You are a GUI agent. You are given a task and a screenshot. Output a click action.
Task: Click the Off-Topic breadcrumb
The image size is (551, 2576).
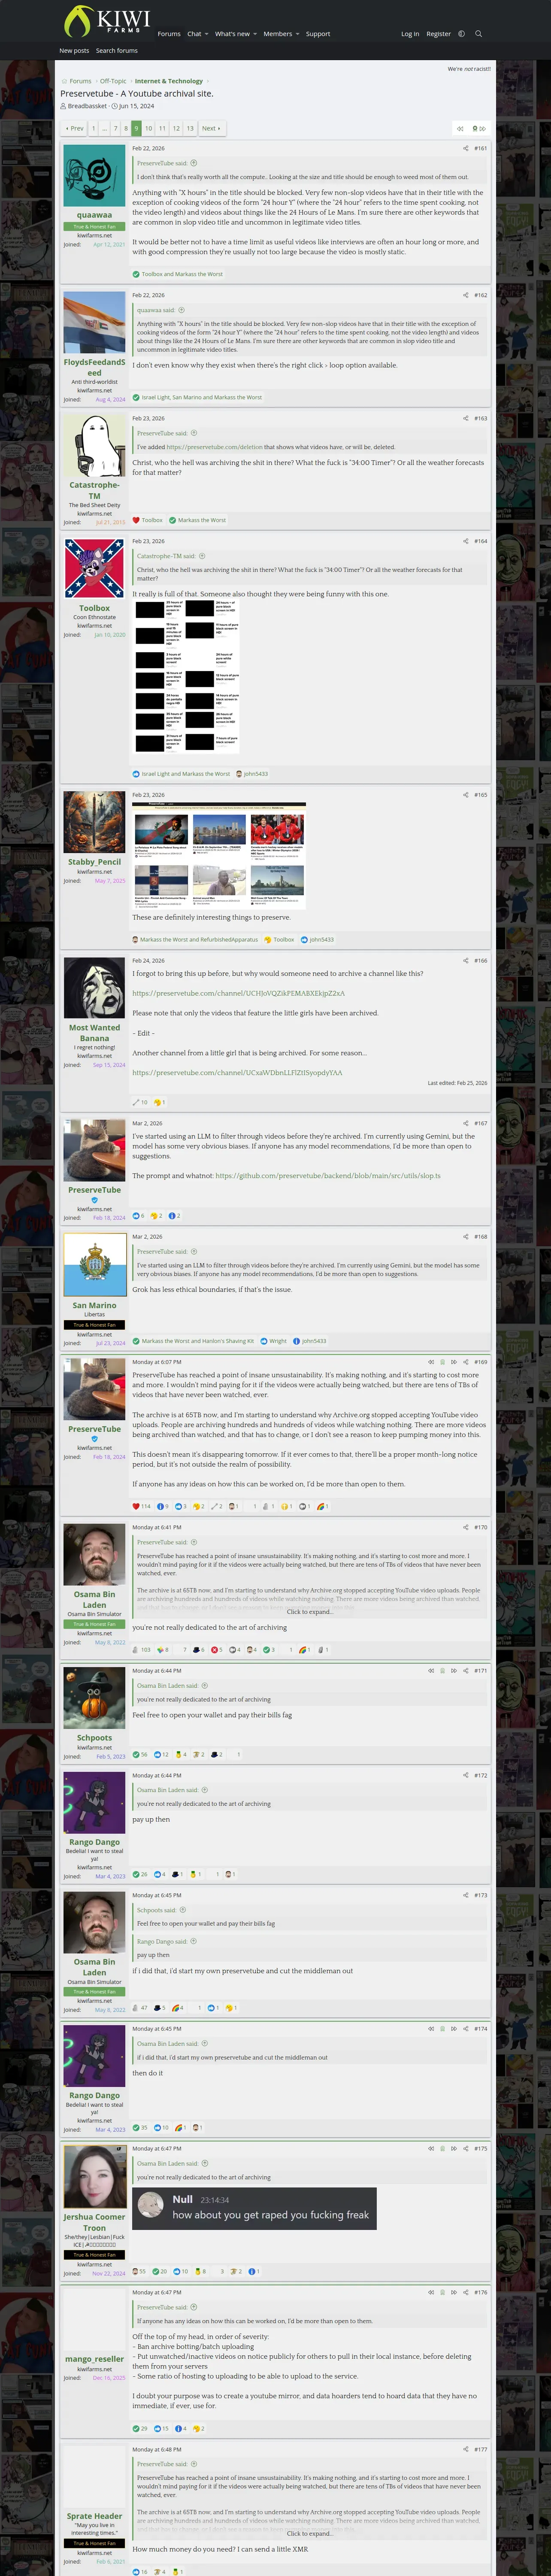point(113,81)
